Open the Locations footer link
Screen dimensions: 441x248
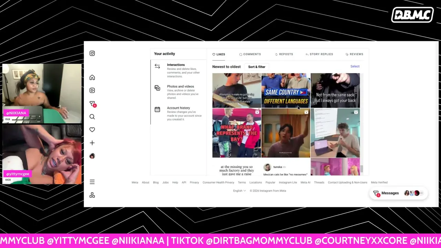tap(256, 183)
